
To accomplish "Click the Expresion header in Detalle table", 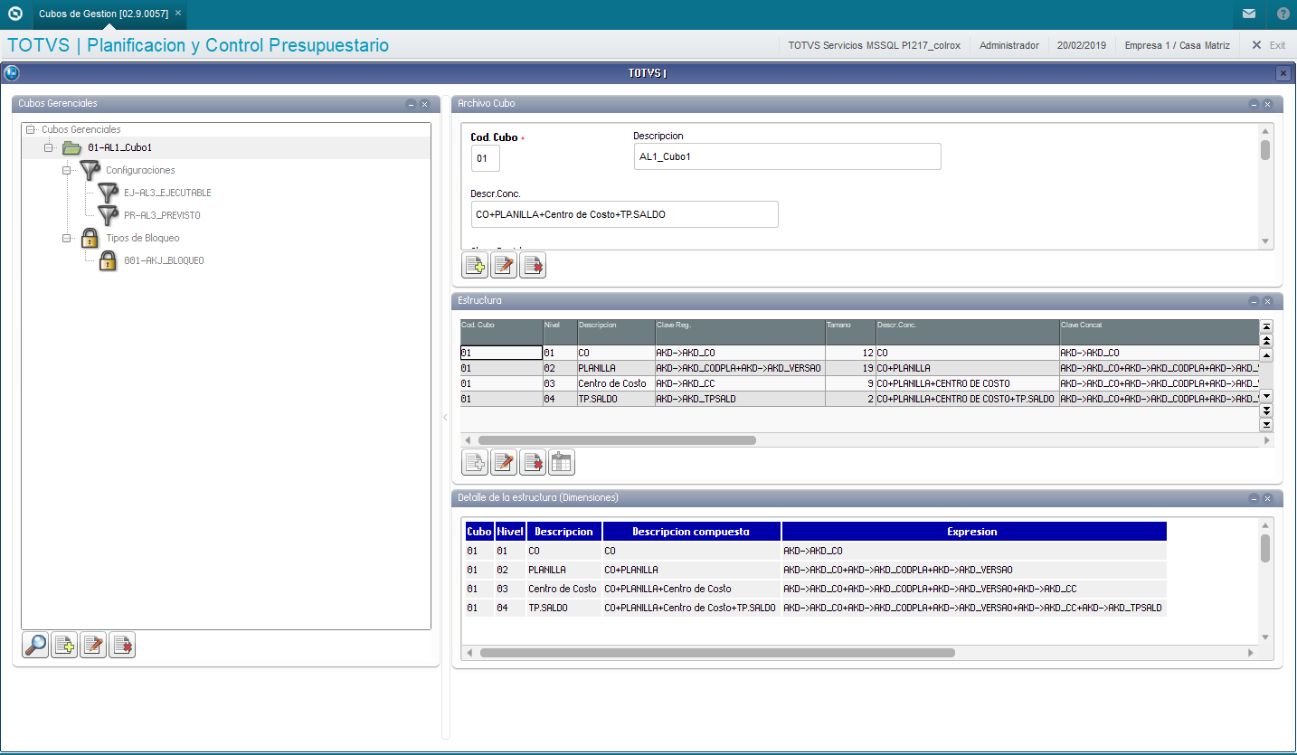I will 974,532.
